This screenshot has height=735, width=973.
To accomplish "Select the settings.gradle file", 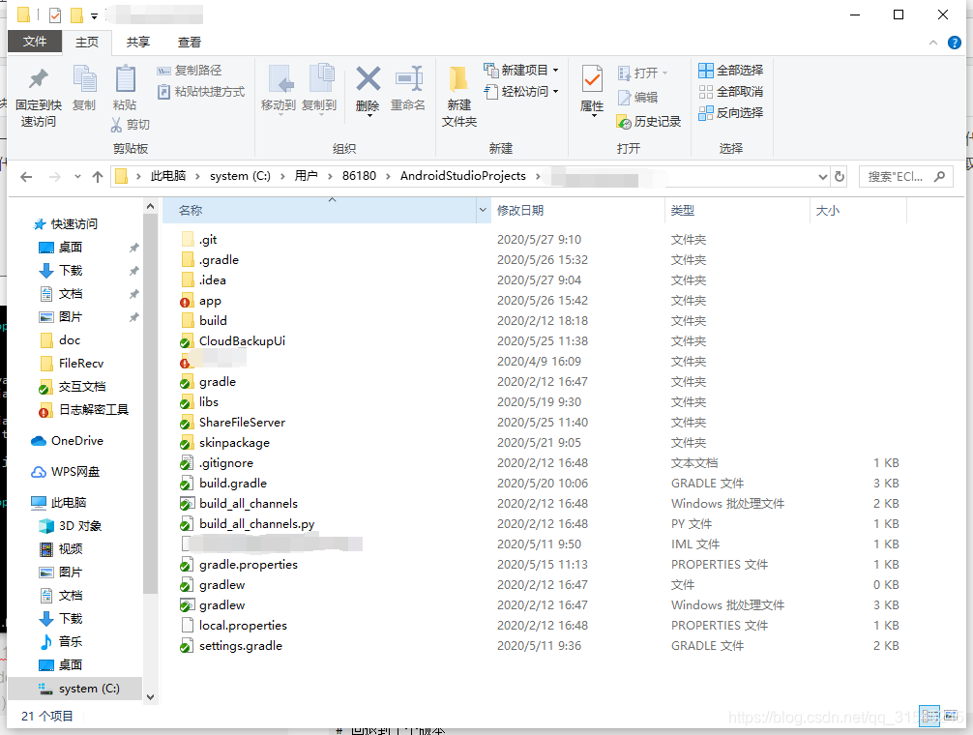I will point(241,646).
